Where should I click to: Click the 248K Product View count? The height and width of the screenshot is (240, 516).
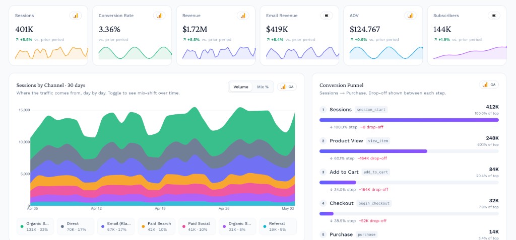[492, 138]
